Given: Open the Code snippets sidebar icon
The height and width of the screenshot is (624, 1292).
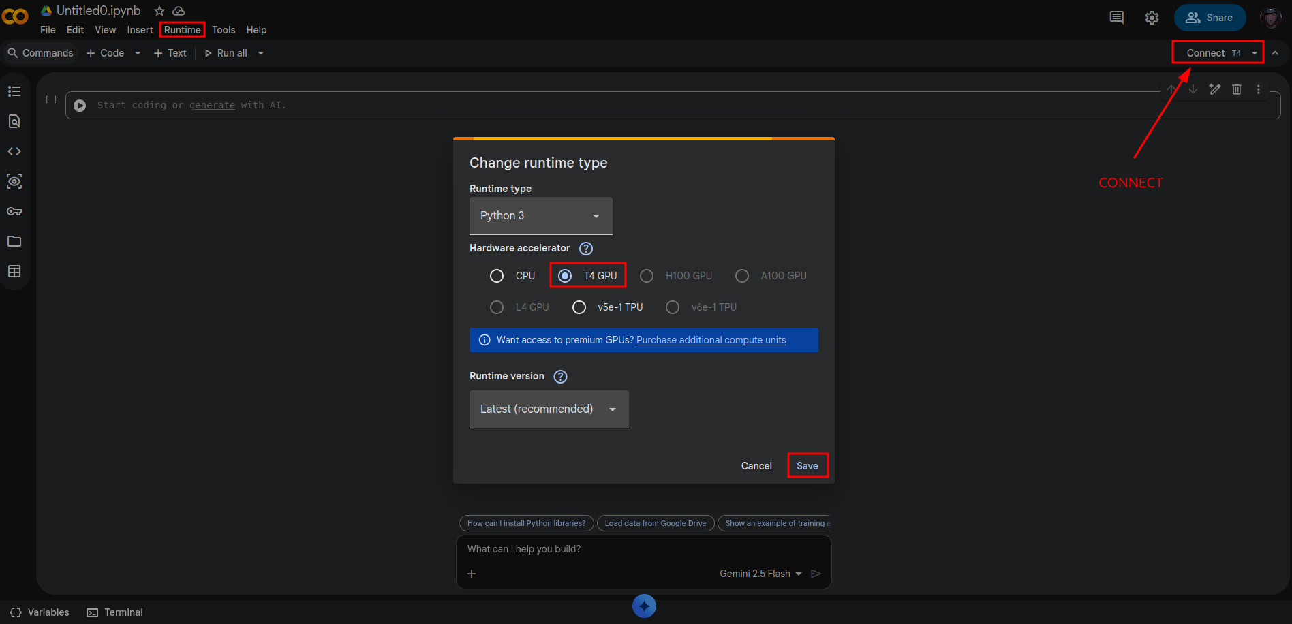Looking at the screenshot, I should 14,151.
